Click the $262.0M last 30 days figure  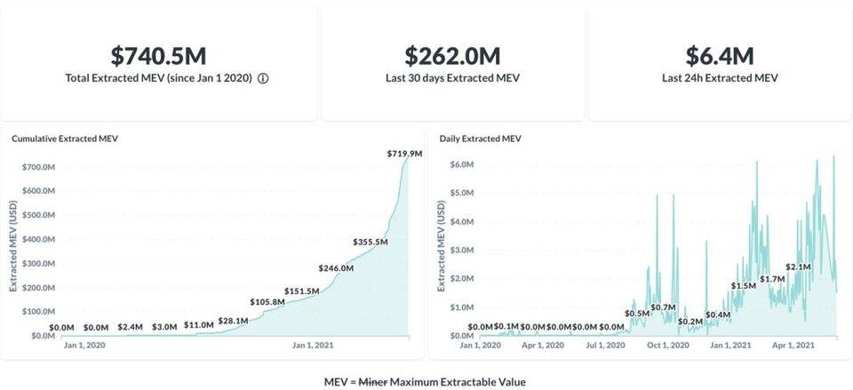[x=452, y=55]
